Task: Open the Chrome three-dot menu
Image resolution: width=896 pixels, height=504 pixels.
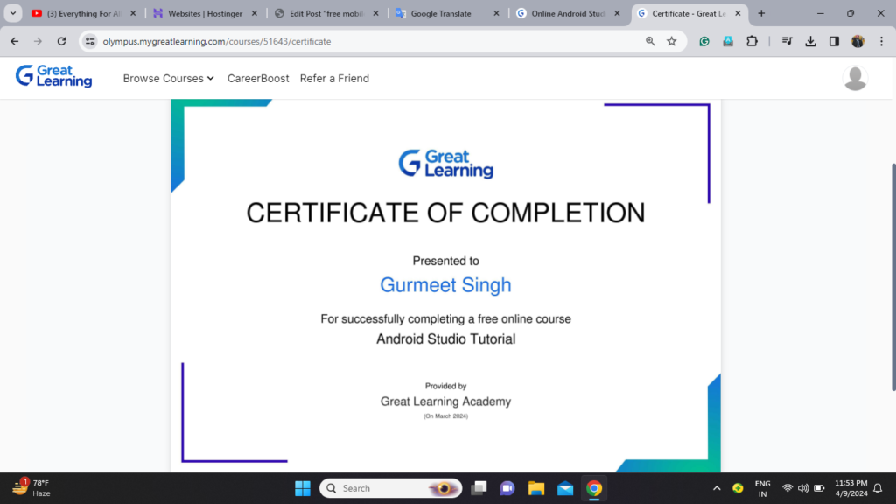Action: point(882,41)
